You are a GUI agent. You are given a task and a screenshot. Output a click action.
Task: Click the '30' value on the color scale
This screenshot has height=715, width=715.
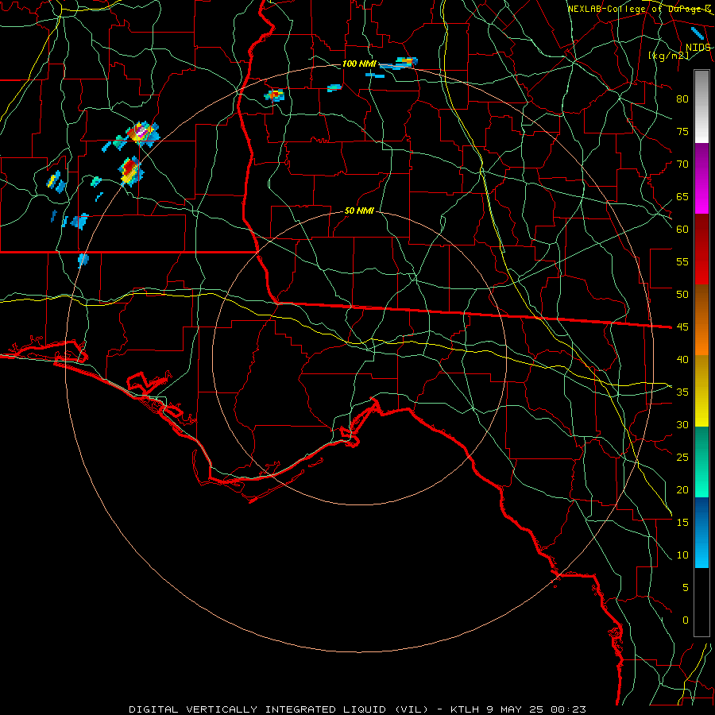tap(682, 424)
